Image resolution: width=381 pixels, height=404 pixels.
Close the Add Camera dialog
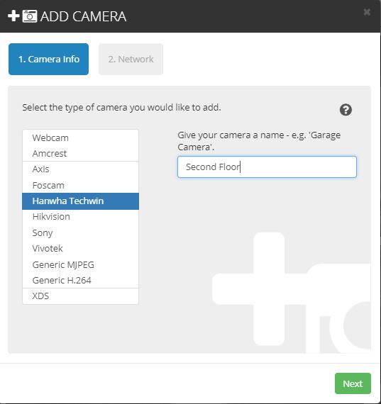click(x=367, y=12)
